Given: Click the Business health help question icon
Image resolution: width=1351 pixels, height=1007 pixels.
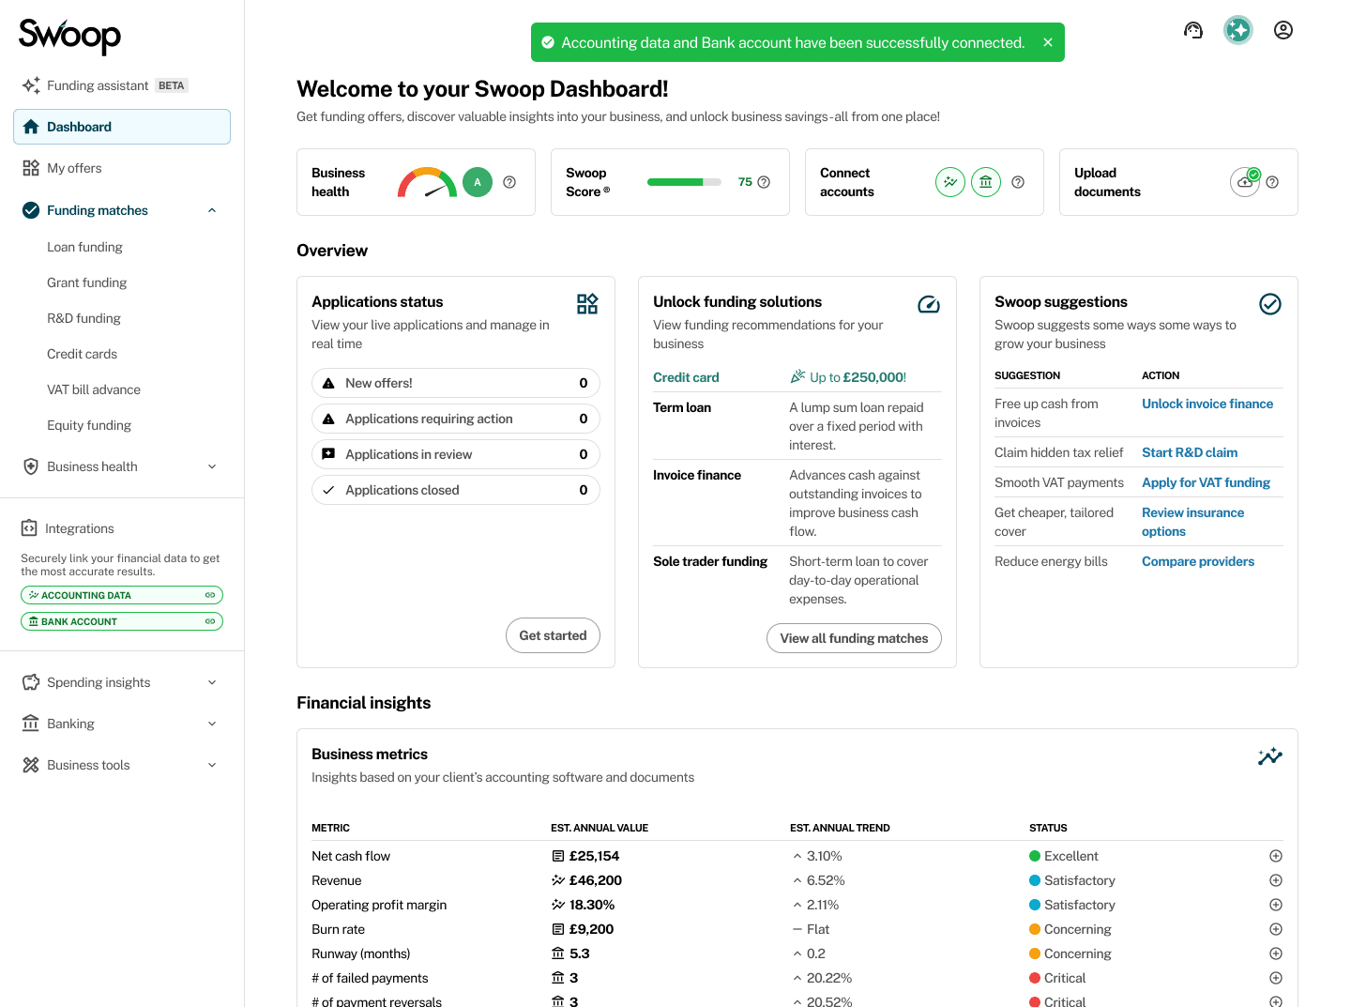Looking at the screenshot, I should point(509,182).
